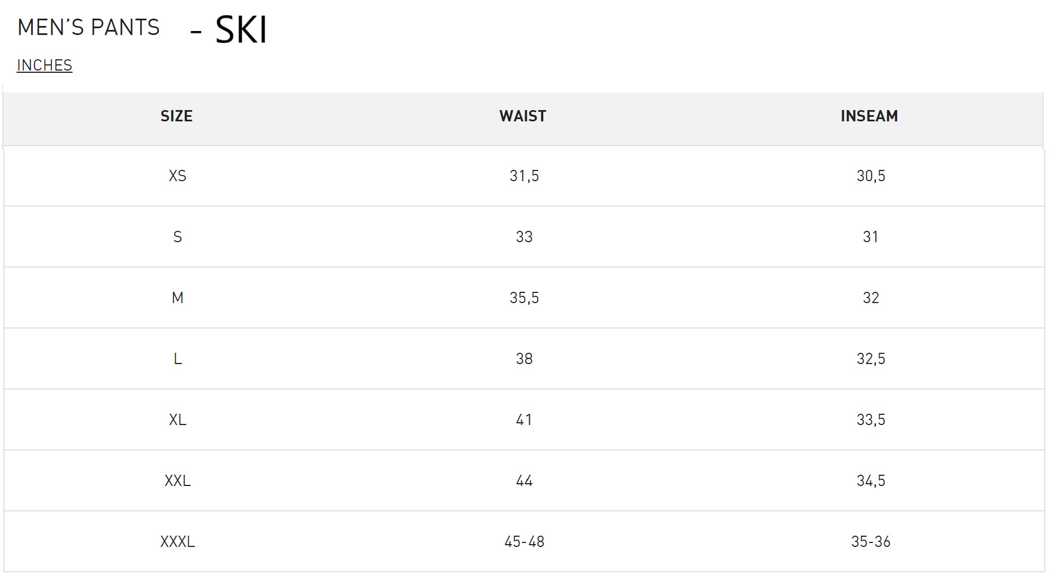
Task: Select the L size row label
Action: click(178, 359)
